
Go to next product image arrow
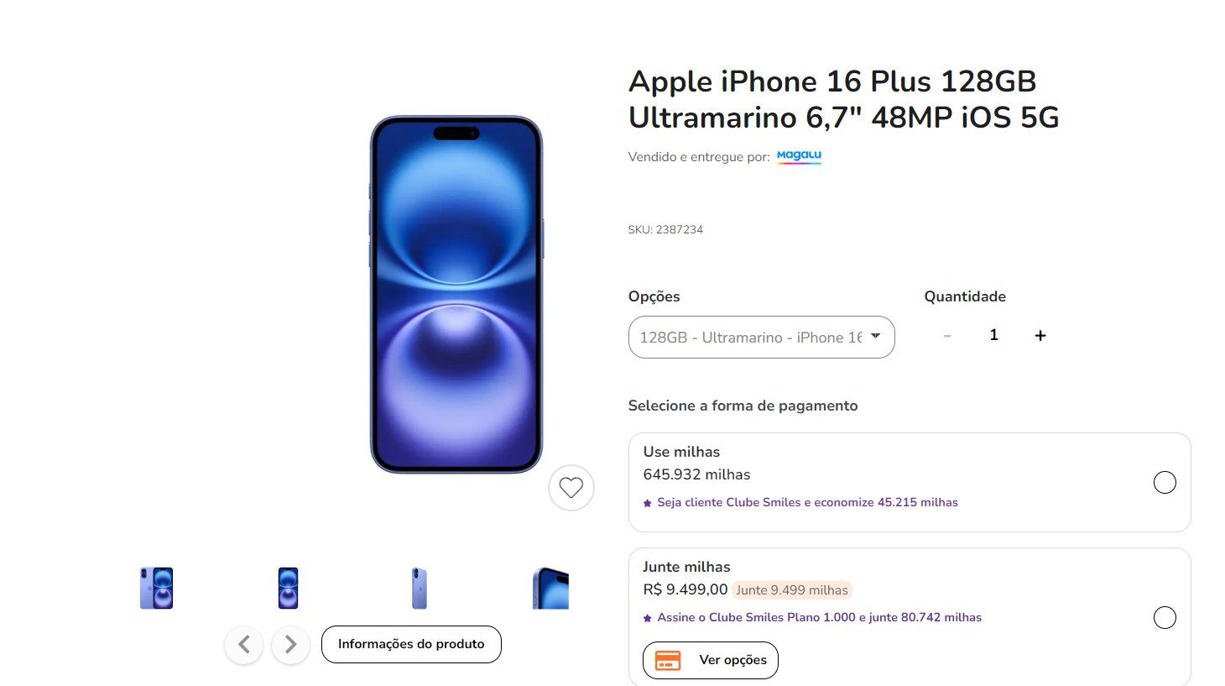point(290,644)
